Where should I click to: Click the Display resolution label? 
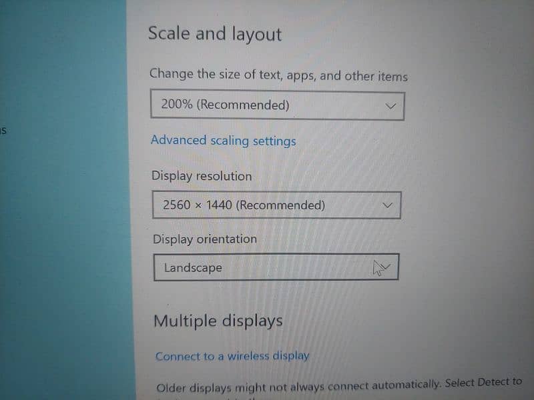click(202, 176)
